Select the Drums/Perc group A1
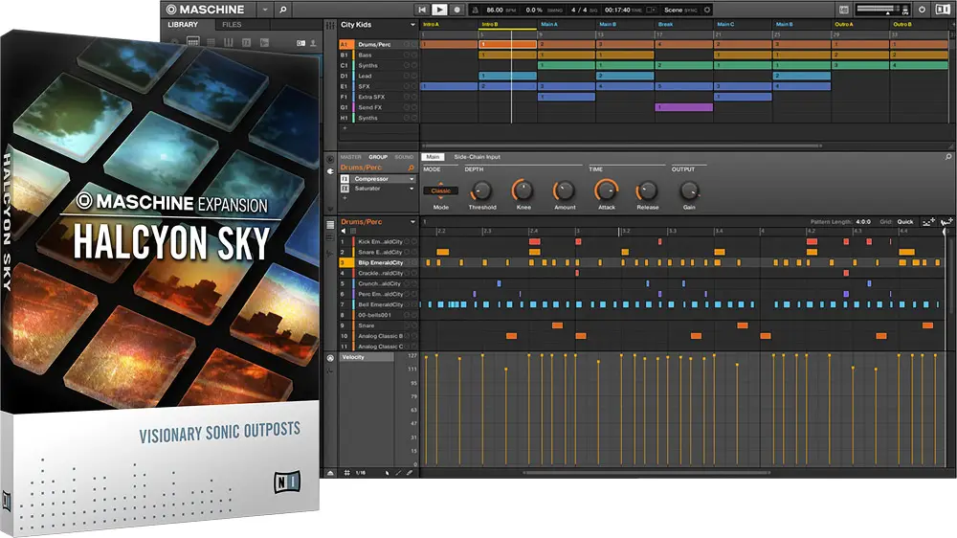Image resolution: width=957 pixels, height=538 pixels. (x=378, y=45)
